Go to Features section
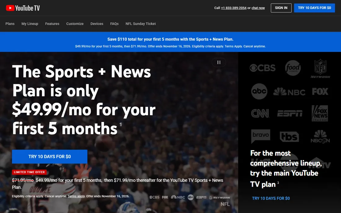 coord(52,24)
